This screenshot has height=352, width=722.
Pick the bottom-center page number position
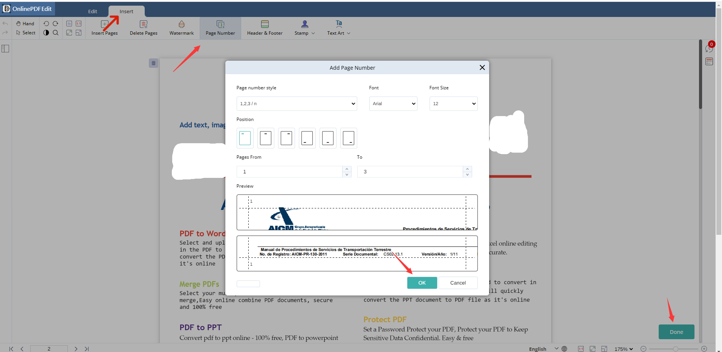click(328, 138)
